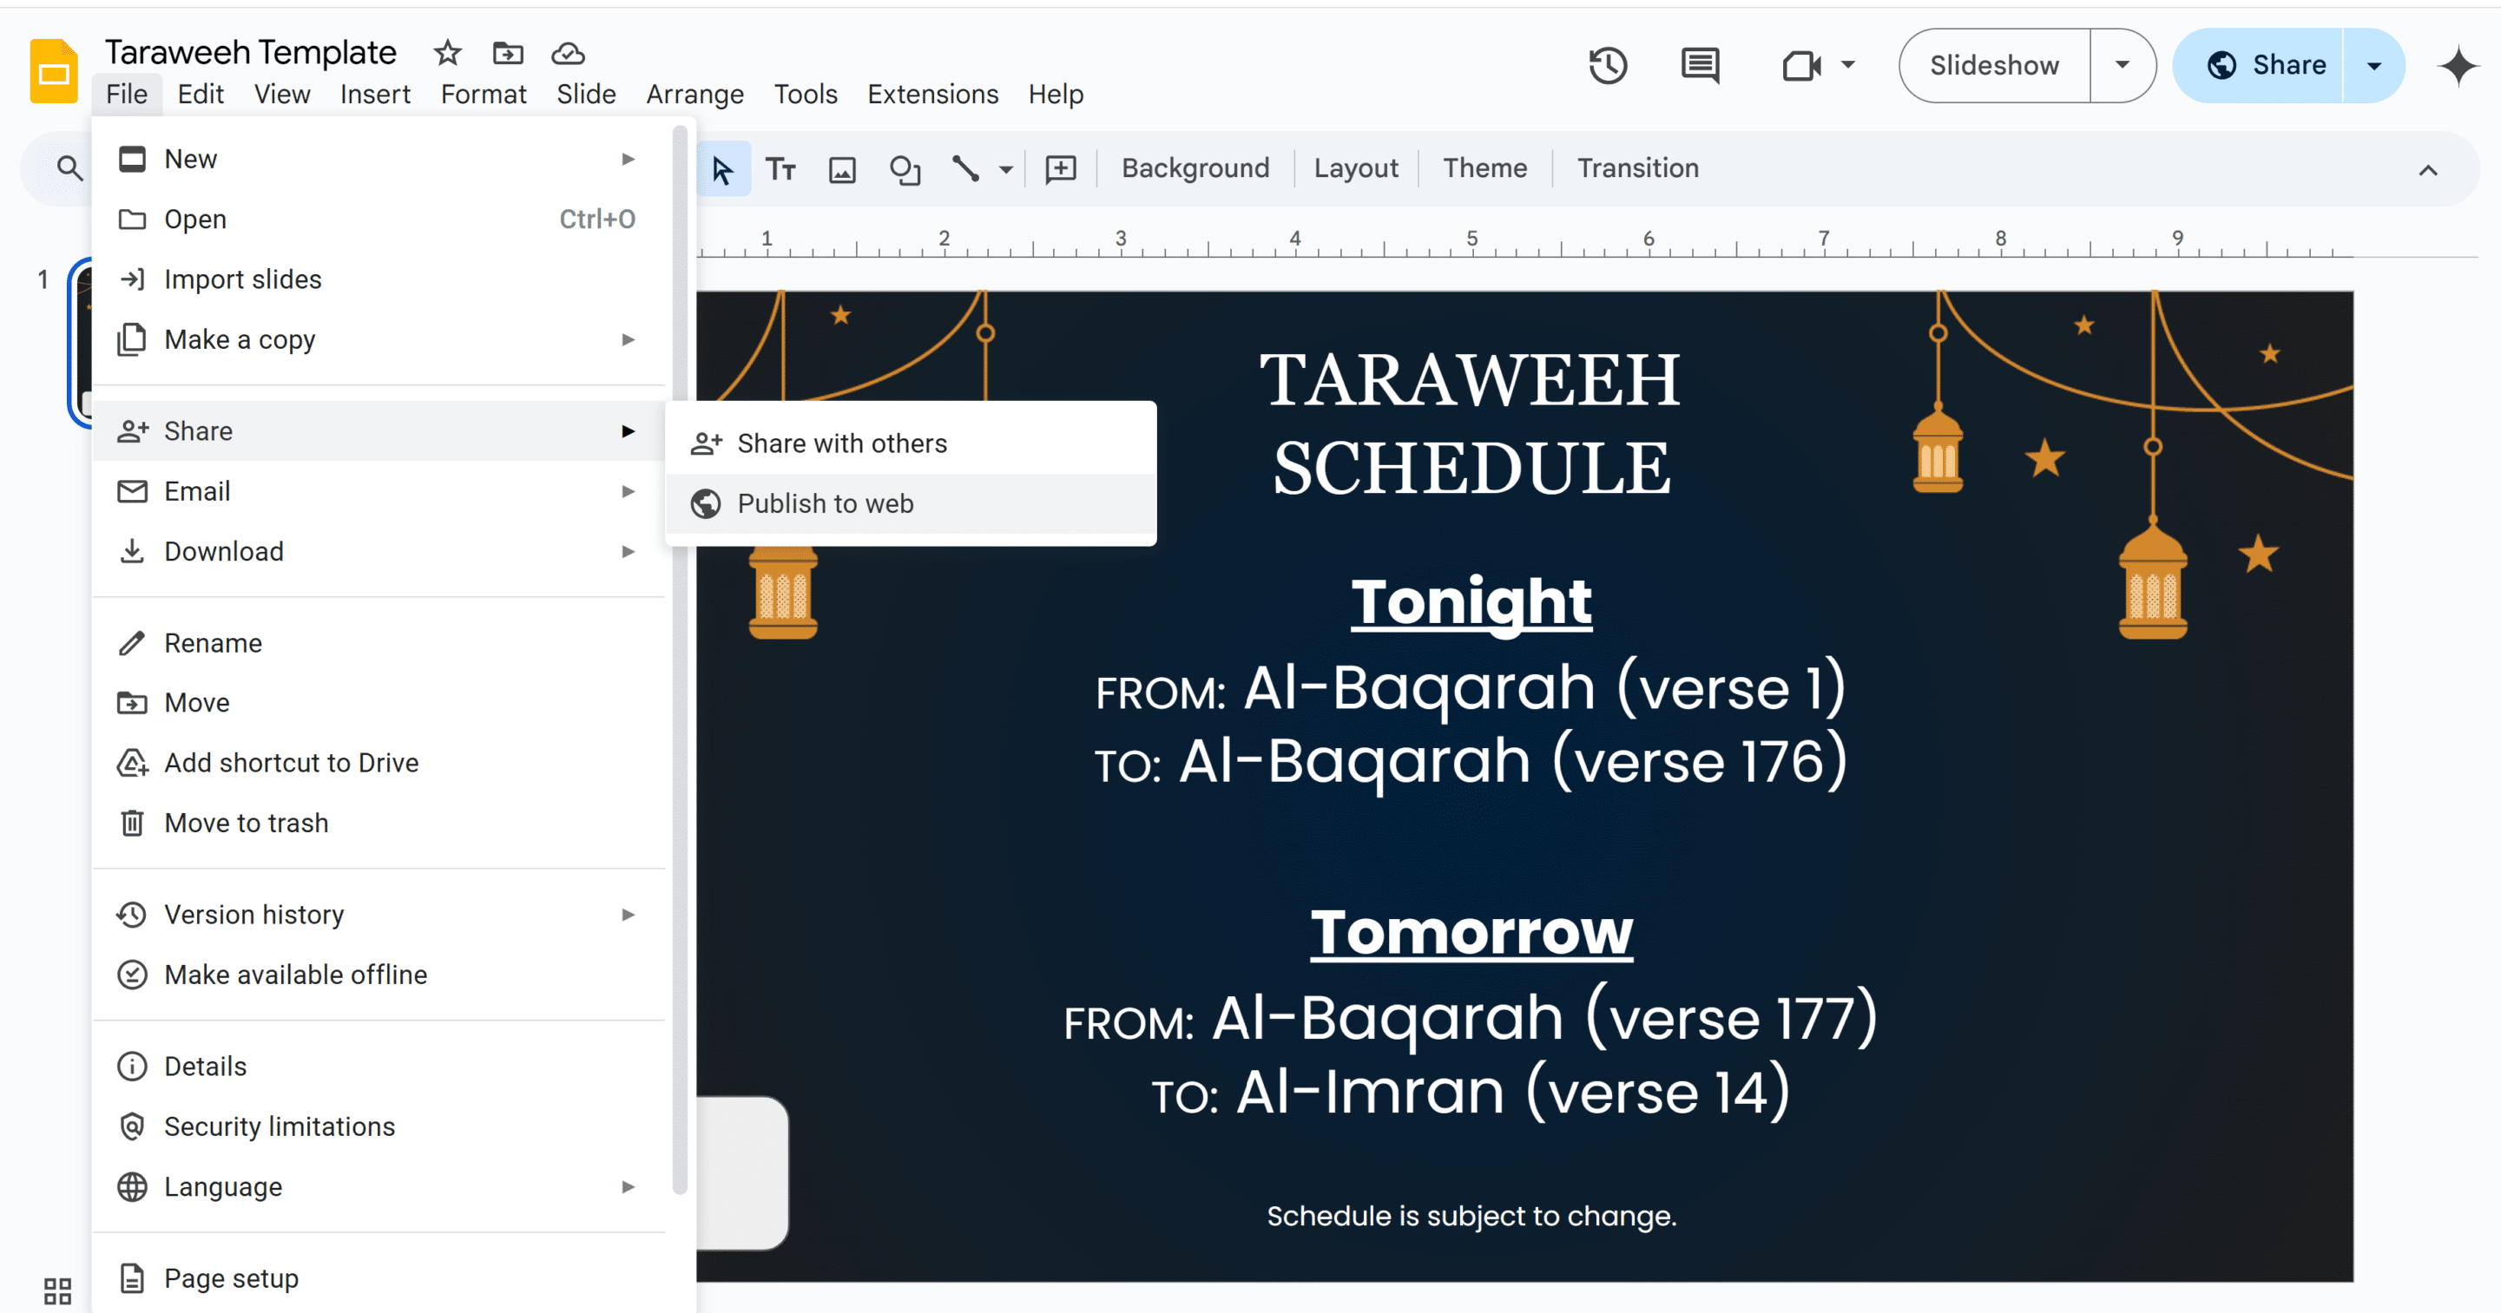Viewport: 2501px width, 1313px height.
Task: Toggle grid view at bottom left
Action: (57, 1290)
